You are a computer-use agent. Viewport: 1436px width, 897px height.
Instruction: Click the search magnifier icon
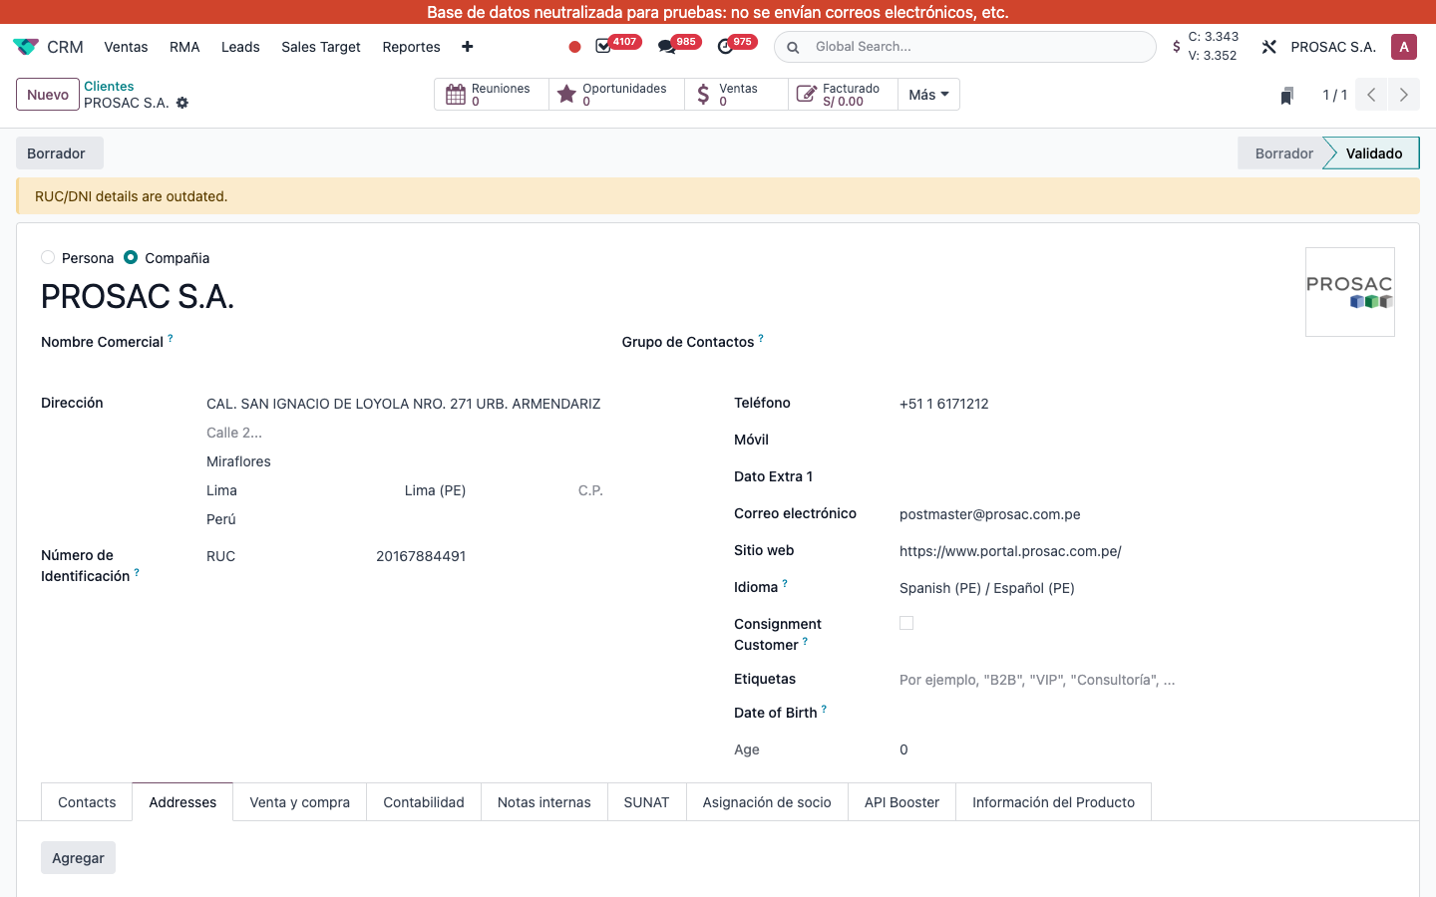tap(793, 47)
